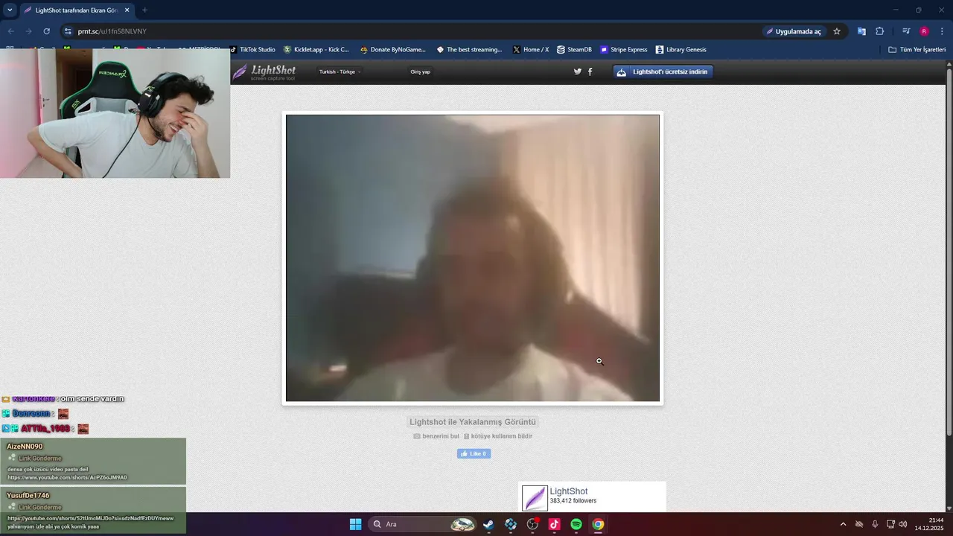The height and width of the screenshot is (536, 953).
Task: Click the Giriş yap link
Action: pyautogui.click(x=420, y=71)
